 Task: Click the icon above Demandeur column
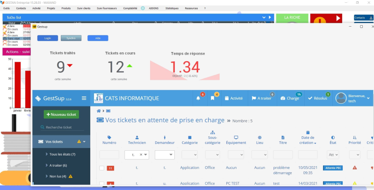(x=165, y=137)
